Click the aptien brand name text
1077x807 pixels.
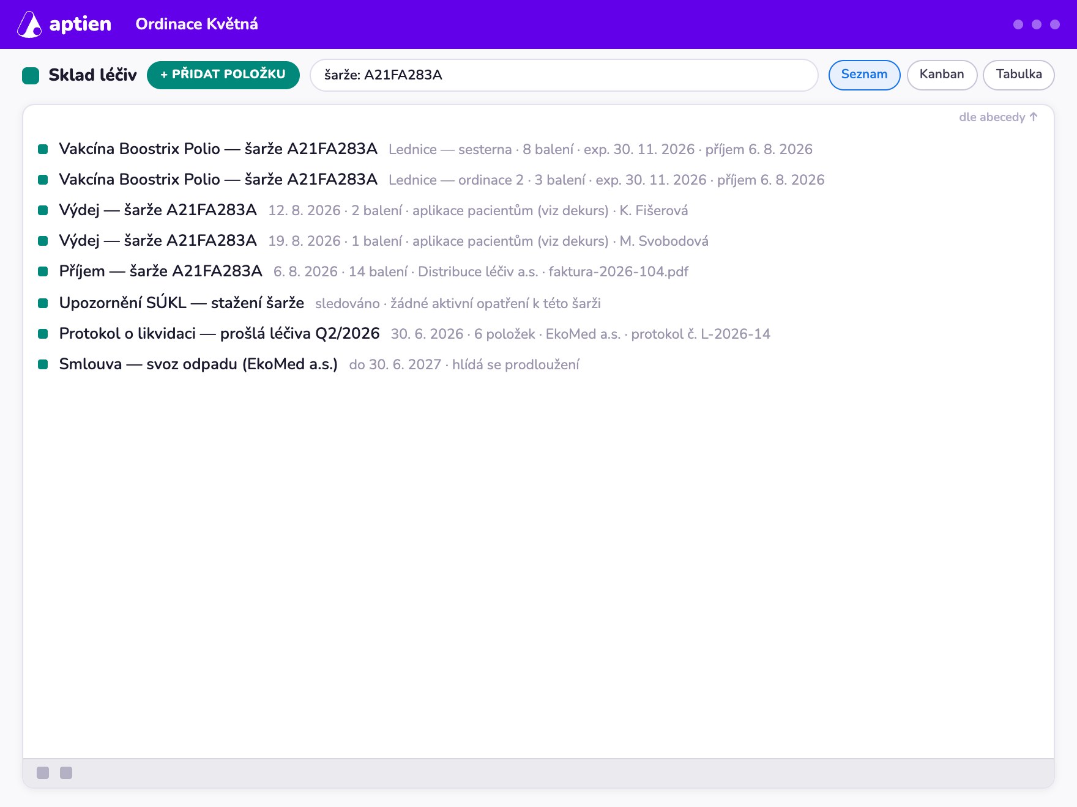[x=80, y=24]
